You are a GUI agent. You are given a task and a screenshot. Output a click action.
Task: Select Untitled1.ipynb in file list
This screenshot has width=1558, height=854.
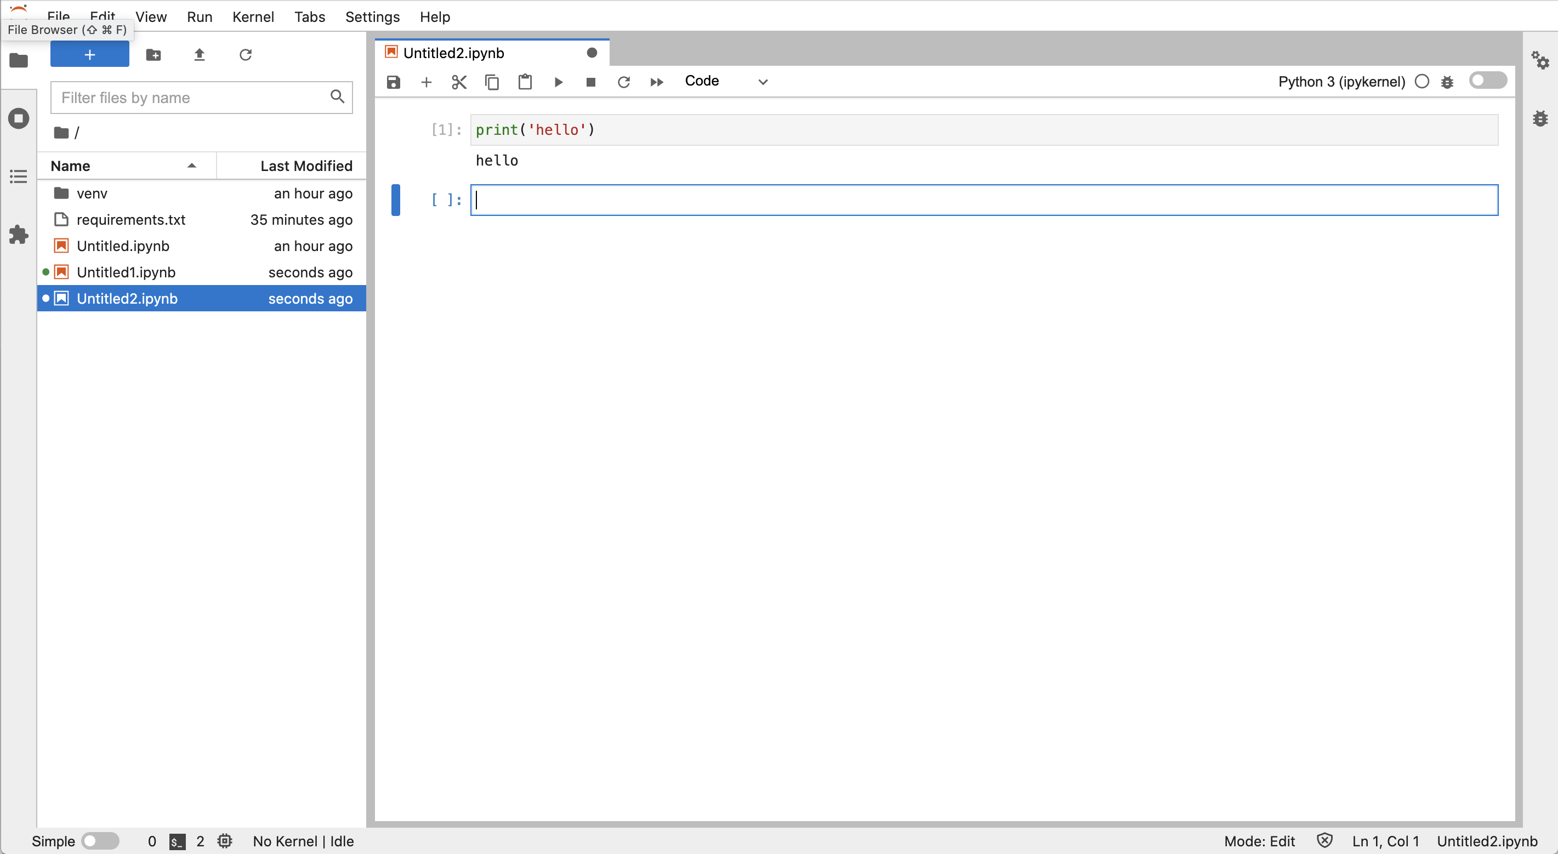[x=201, y=272]
